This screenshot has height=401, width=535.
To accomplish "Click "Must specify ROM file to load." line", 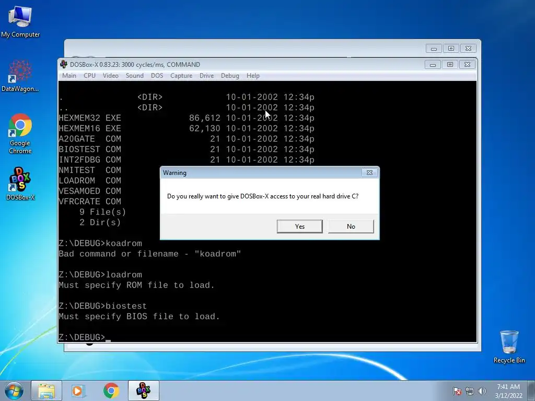I will [137, 286].
